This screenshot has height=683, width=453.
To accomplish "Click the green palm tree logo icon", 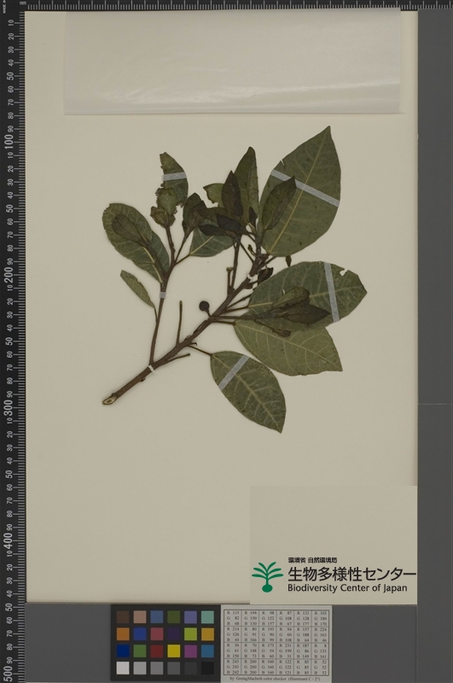I will [267, 577].
